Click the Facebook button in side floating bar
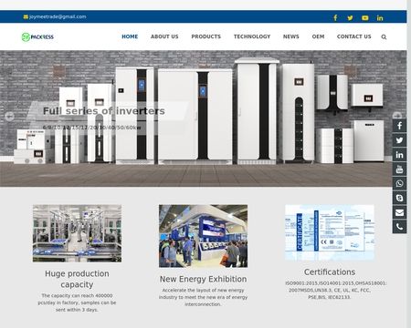This screenshot has height=328, width=411. tap(399, 126)
